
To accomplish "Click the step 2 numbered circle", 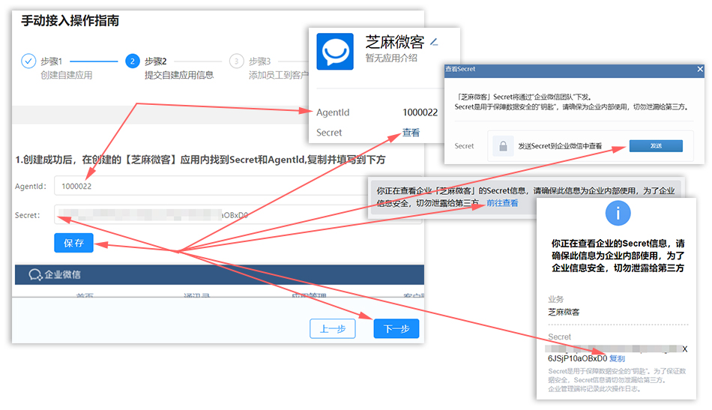I will [132, 61].
